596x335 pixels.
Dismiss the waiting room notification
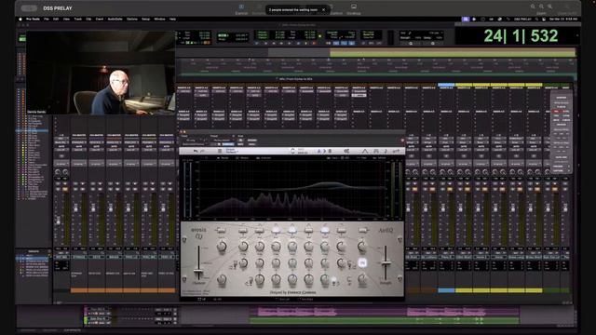point(323,10)
